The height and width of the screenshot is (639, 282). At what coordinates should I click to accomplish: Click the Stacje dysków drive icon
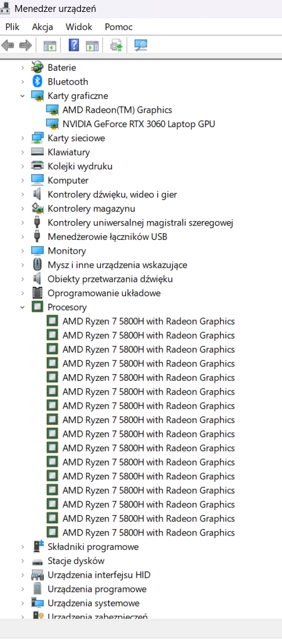pos(38,561)
